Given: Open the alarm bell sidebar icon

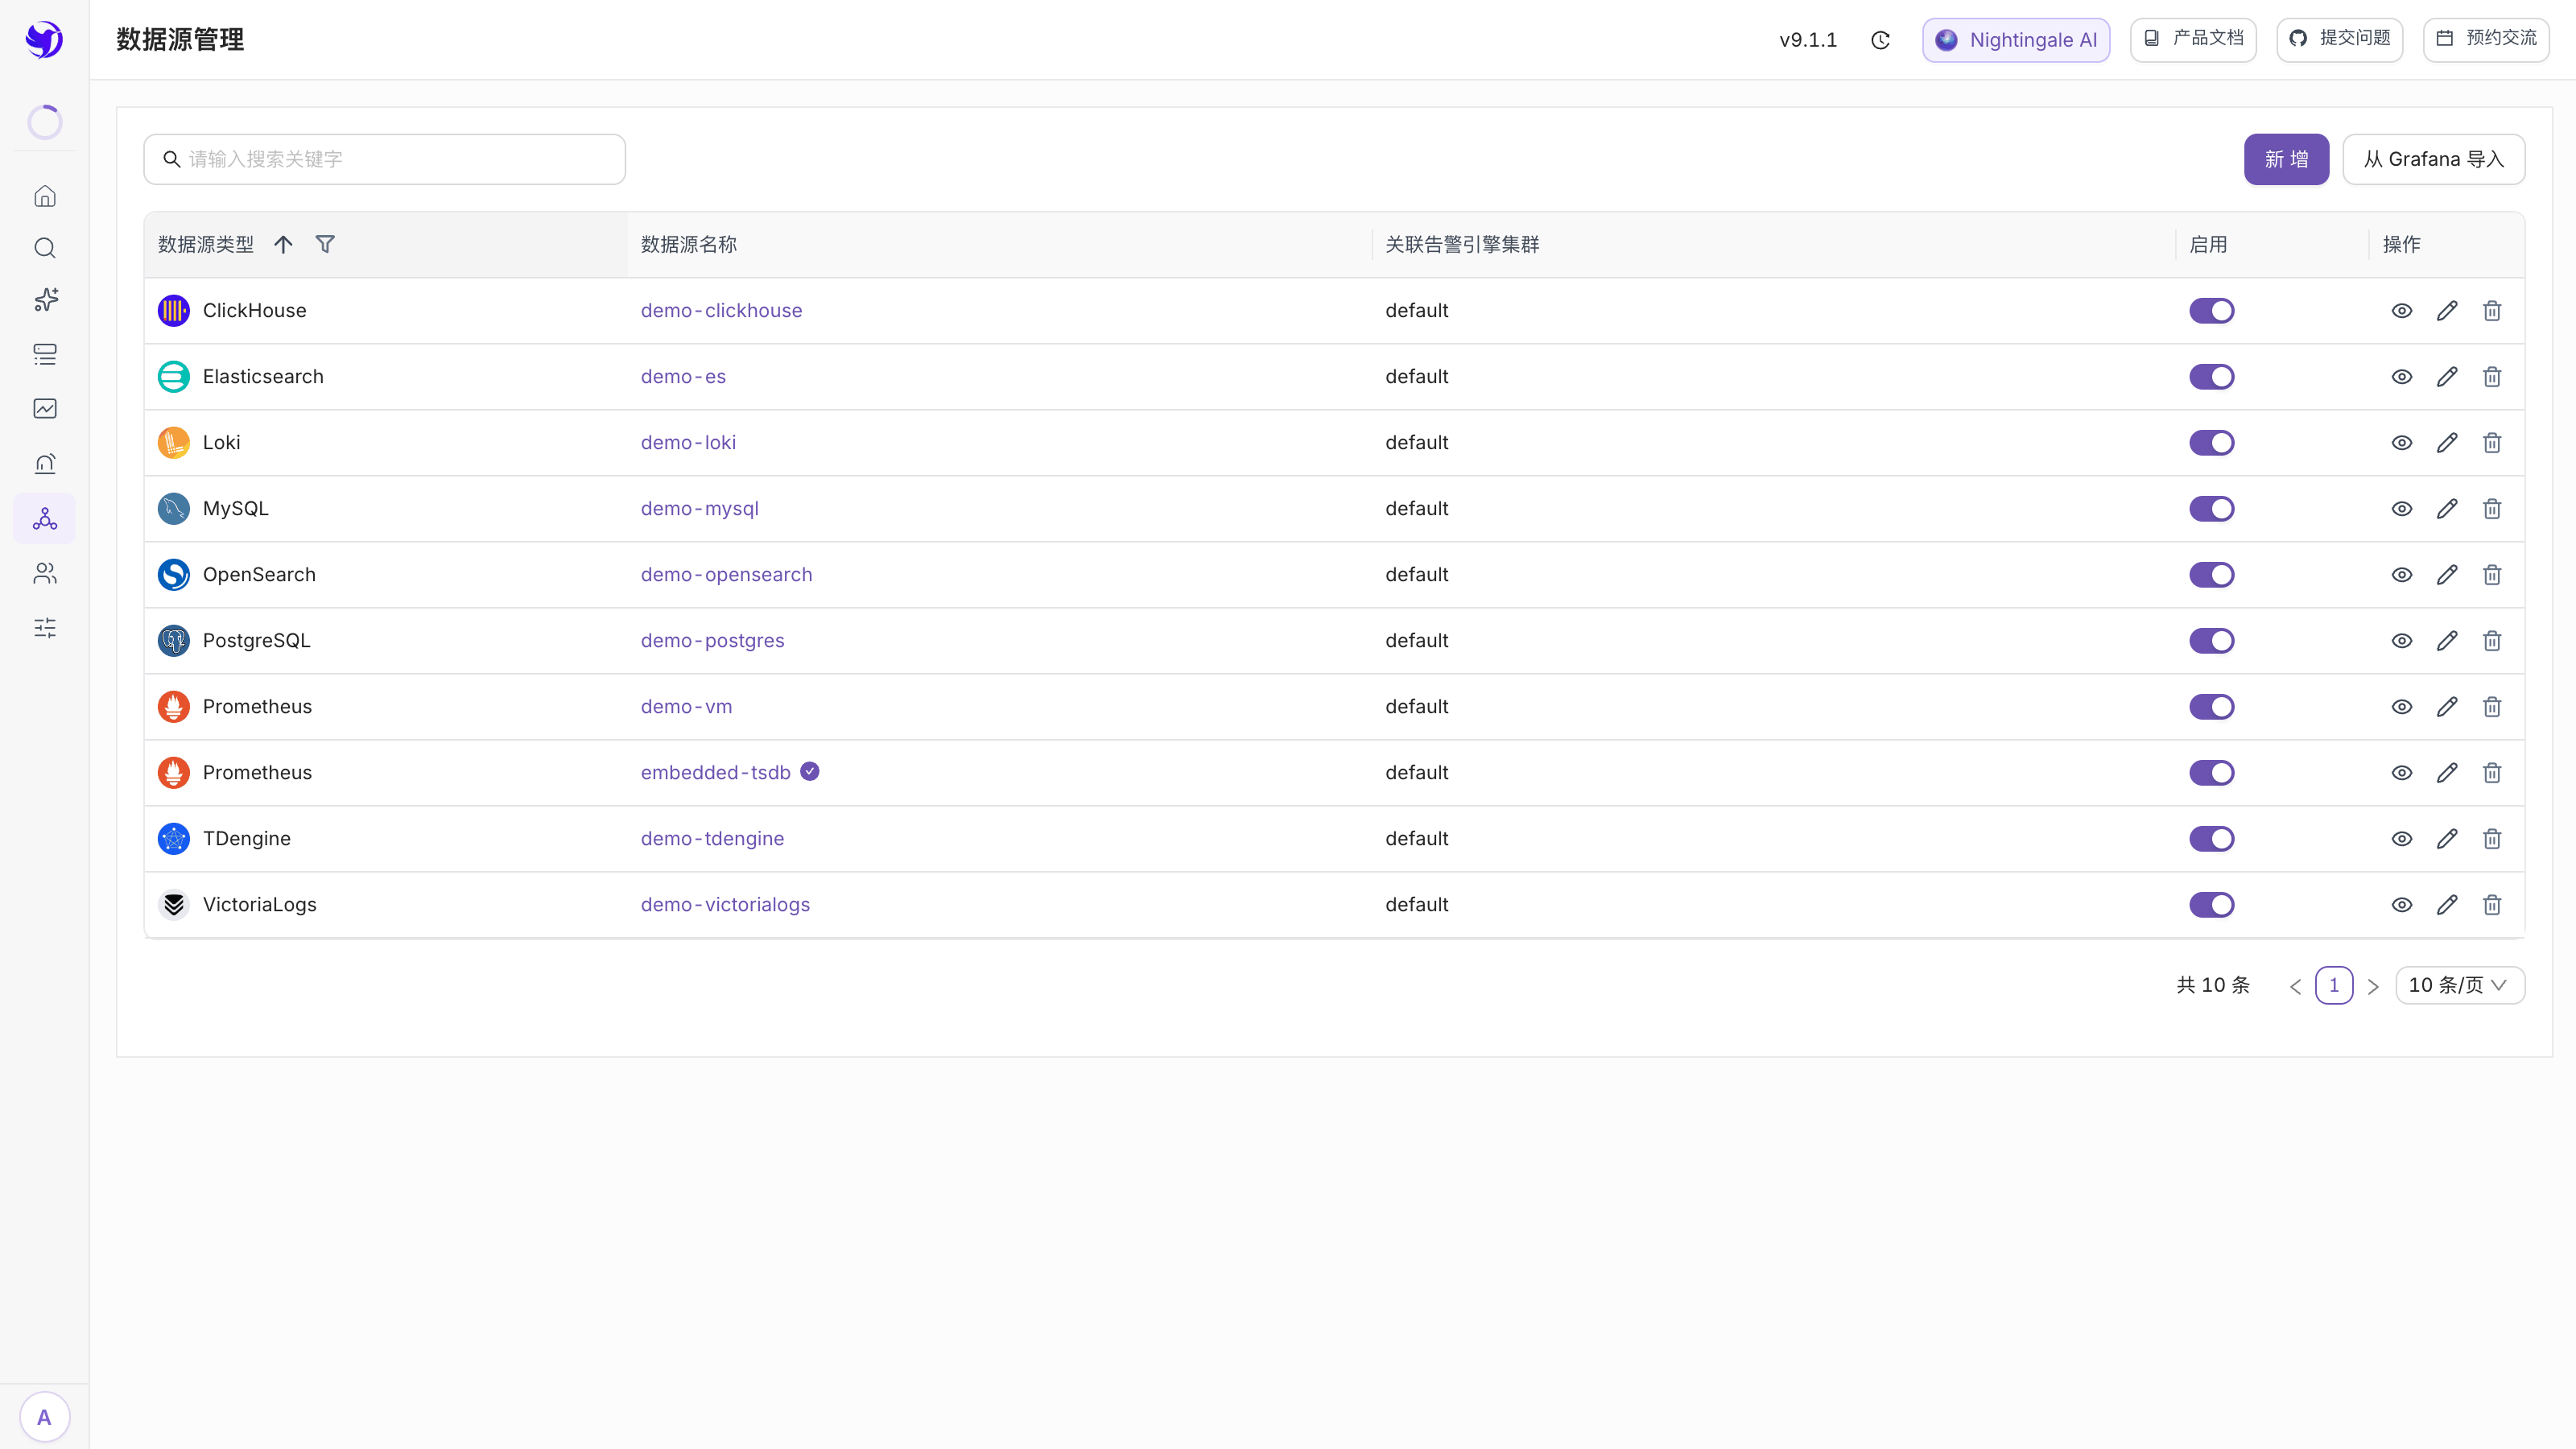Looking at the screenshot, I should click(45, 463).
